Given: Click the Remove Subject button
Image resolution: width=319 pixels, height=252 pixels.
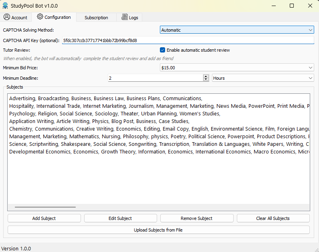Looking at the screenshot, I should pos(197,218).
